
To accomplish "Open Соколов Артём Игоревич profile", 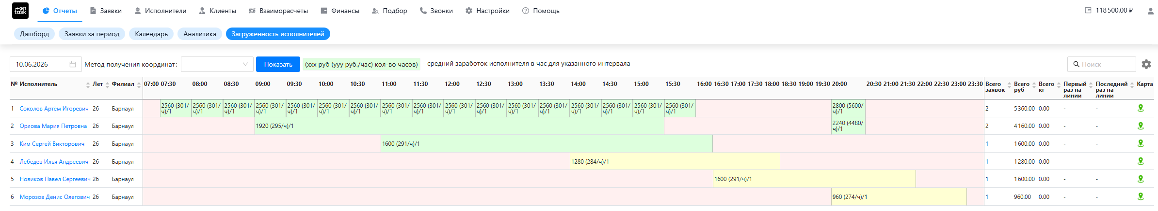I will pos(54,109).
